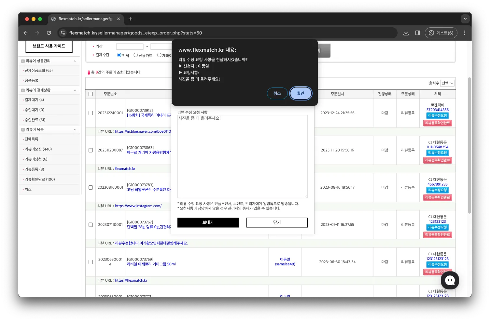The image size is (490, 321).
Task: Open tracking number 01110548354 link
Action: [x=438, y=147]
